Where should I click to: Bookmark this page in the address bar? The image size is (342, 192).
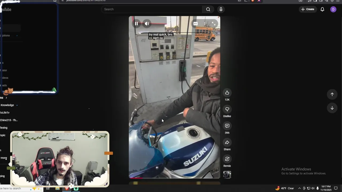[x=55, y=1]
